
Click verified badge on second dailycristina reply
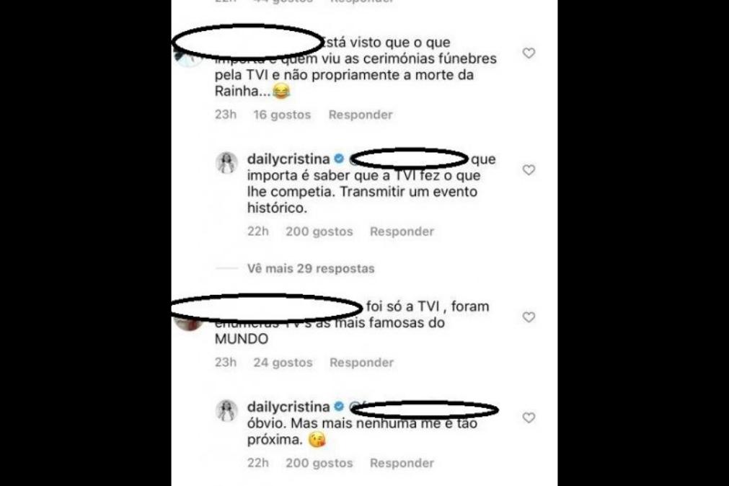tap(339, 407)
